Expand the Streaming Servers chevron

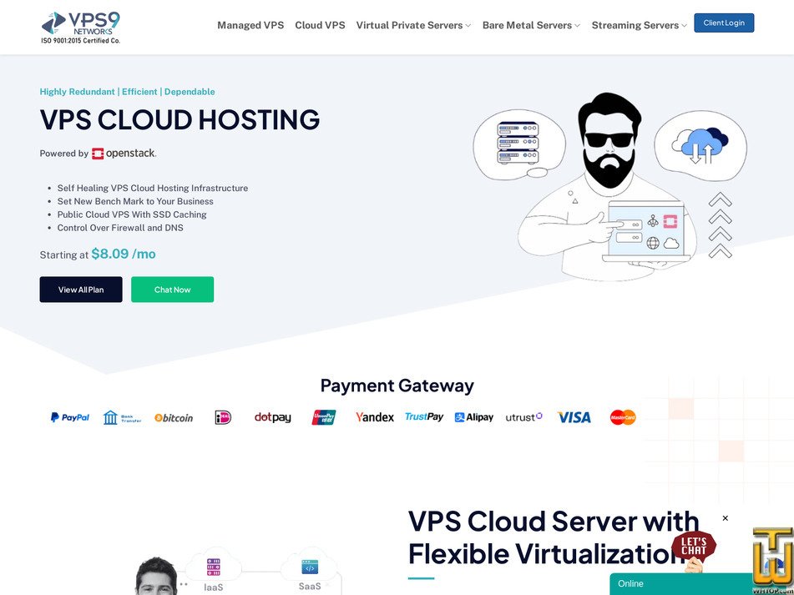tap(684, 25)
